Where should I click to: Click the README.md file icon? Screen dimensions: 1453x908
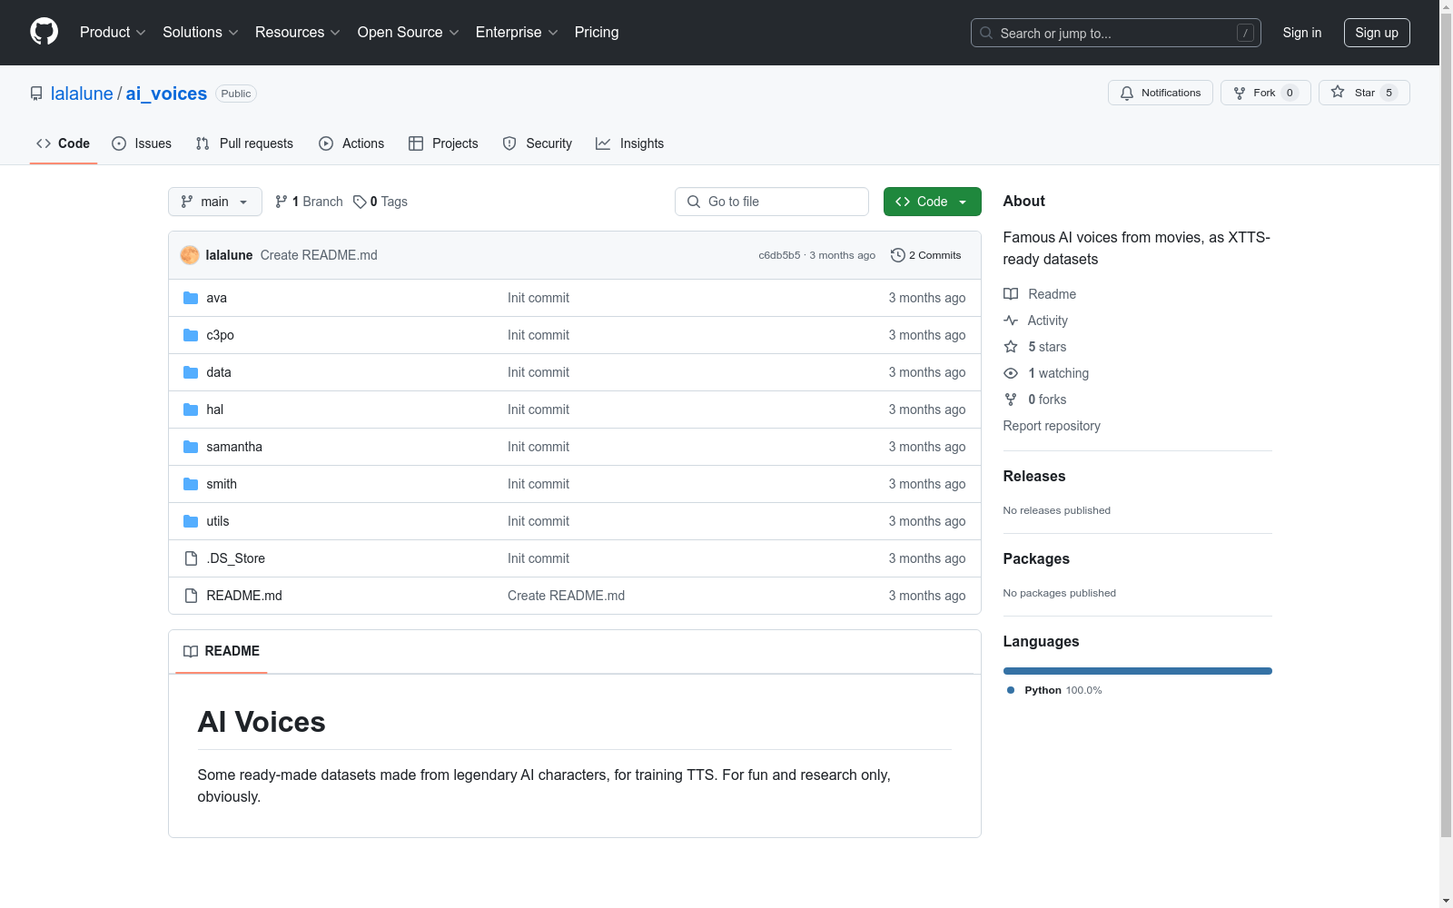pos(191,596)
